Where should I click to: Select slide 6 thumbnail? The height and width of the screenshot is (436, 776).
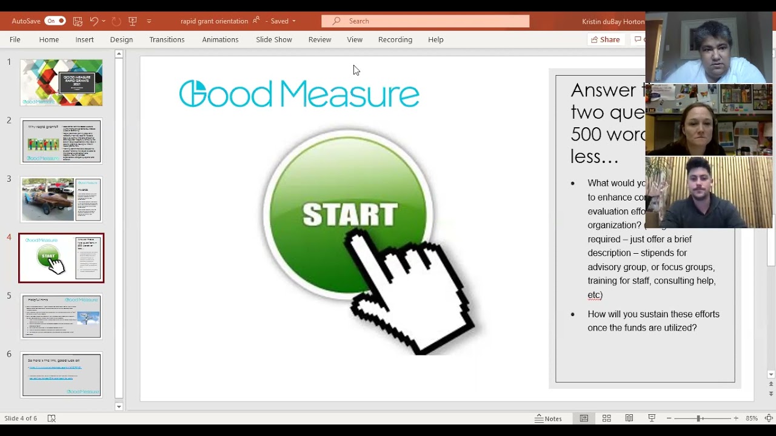click(x=61, y=375)
